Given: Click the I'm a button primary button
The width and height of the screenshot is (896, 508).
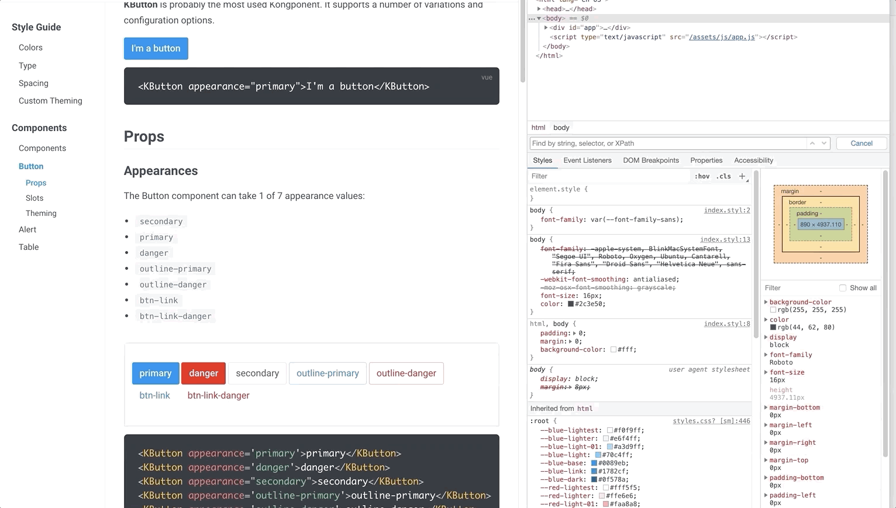Looking at the screenshot, I should (156, 49).
